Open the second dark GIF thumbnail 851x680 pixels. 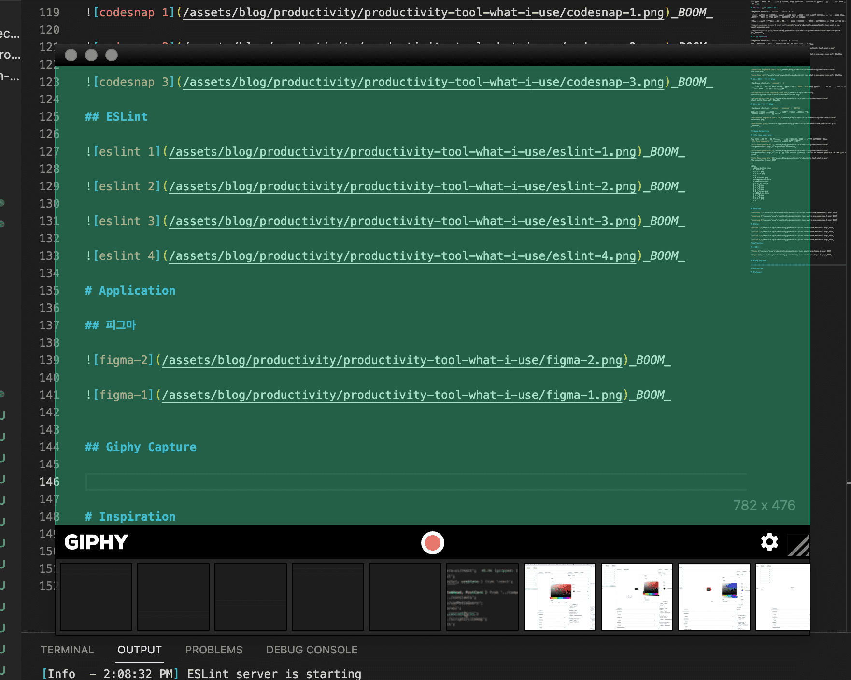(173, 597)
